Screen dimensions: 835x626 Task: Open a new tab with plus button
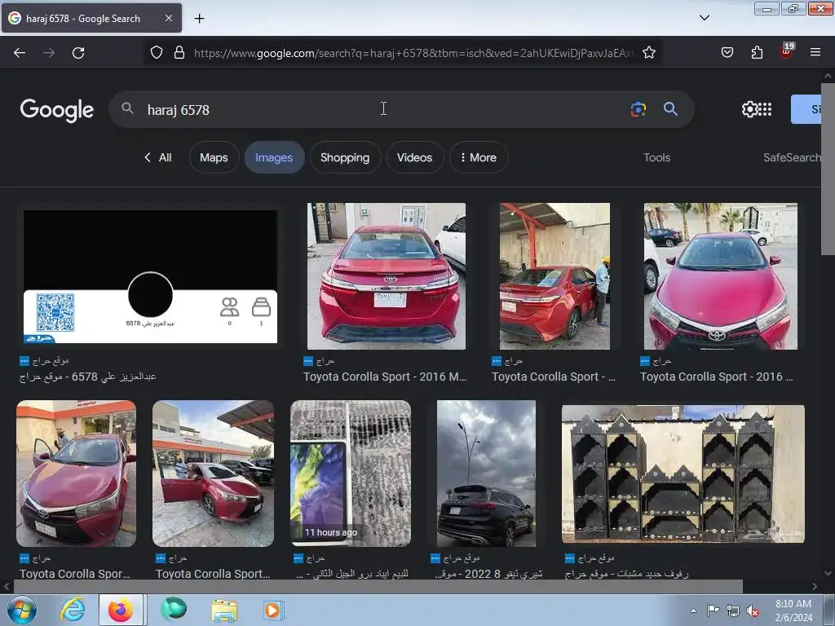pyautogui.click(x=199, y=19)
